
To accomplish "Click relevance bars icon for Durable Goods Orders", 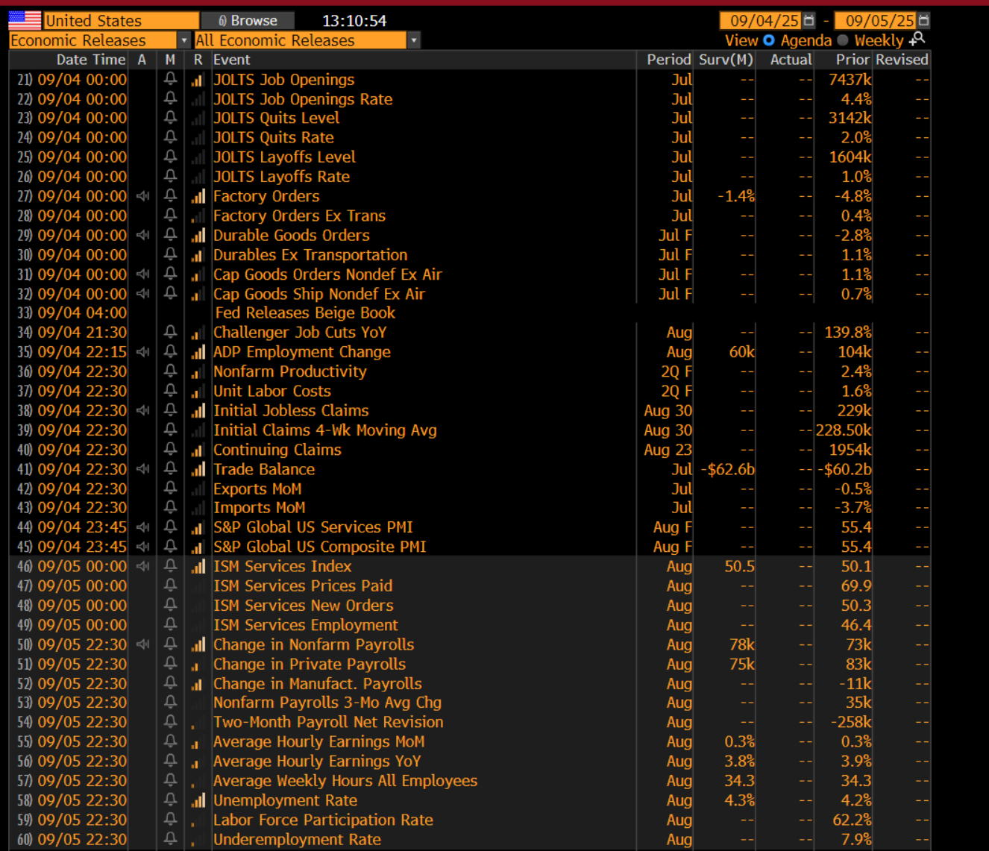I will [198, 236].
